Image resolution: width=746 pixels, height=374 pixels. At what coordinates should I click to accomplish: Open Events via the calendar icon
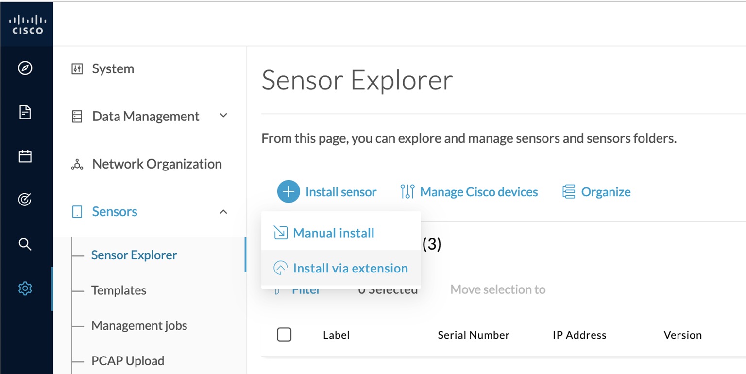coord(24,156)
